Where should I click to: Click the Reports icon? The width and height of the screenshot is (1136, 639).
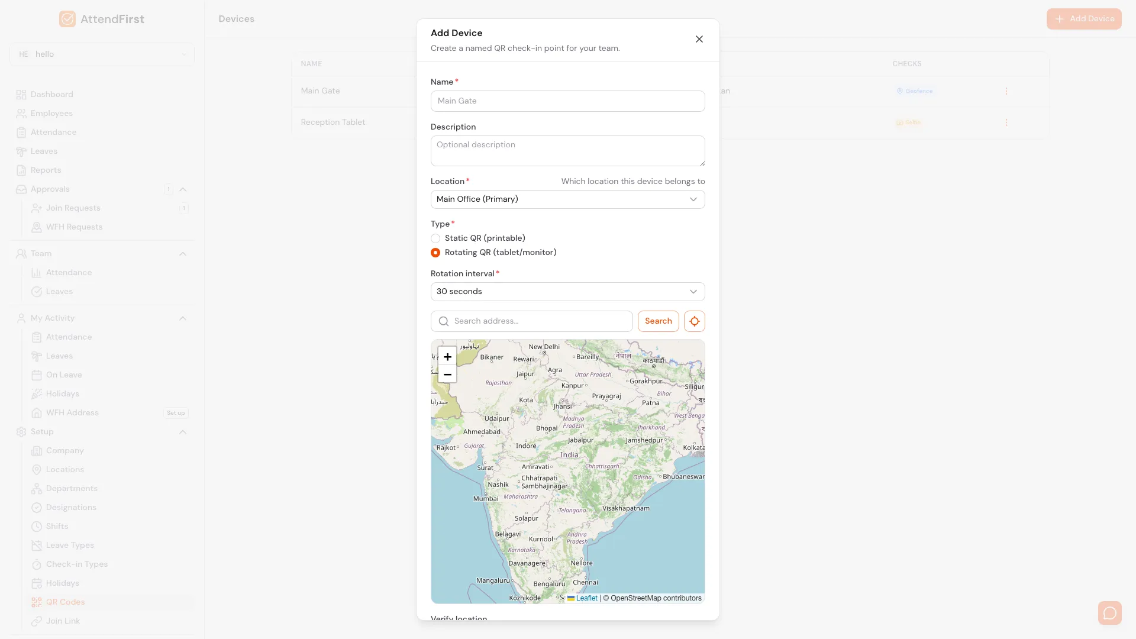21,170
